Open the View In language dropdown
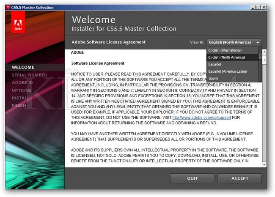This screenshot has width=275, height=197. tap(234, 42)
